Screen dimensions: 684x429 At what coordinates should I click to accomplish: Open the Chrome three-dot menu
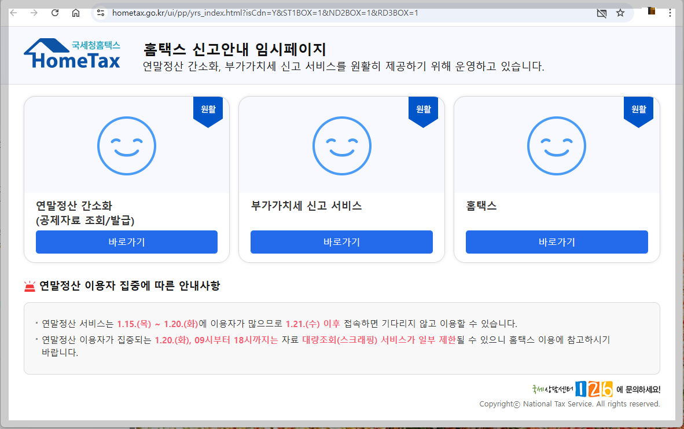670,13
